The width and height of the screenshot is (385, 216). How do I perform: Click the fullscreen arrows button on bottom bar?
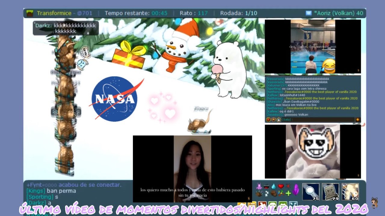coord(293,205)
